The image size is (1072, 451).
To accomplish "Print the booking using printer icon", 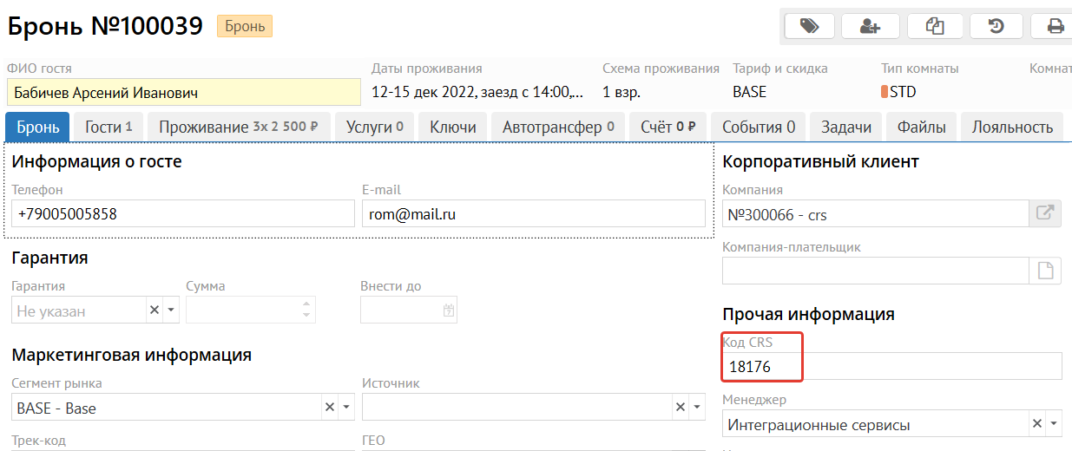I will (1056, 26).
